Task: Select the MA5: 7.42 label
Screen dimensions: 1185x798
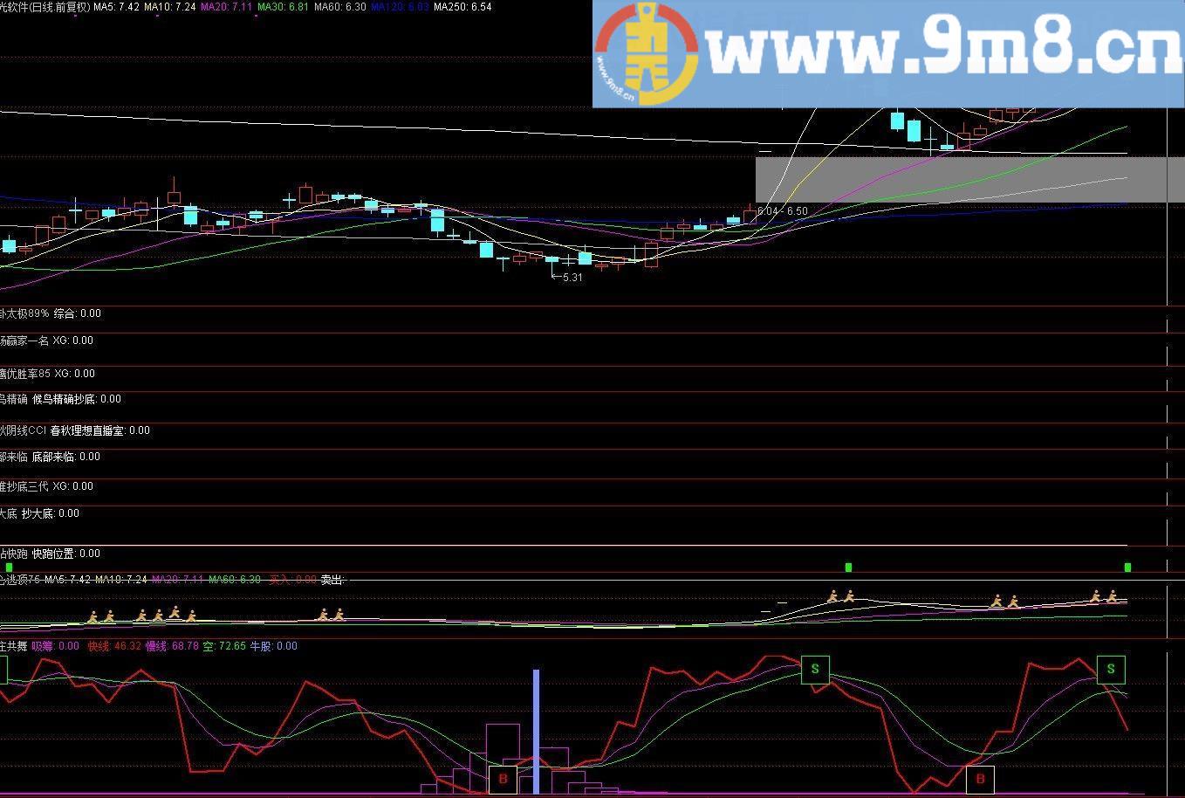Action: pos(116,7)
